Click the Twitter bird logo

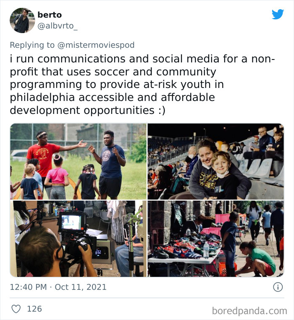[x=278, y=14]
